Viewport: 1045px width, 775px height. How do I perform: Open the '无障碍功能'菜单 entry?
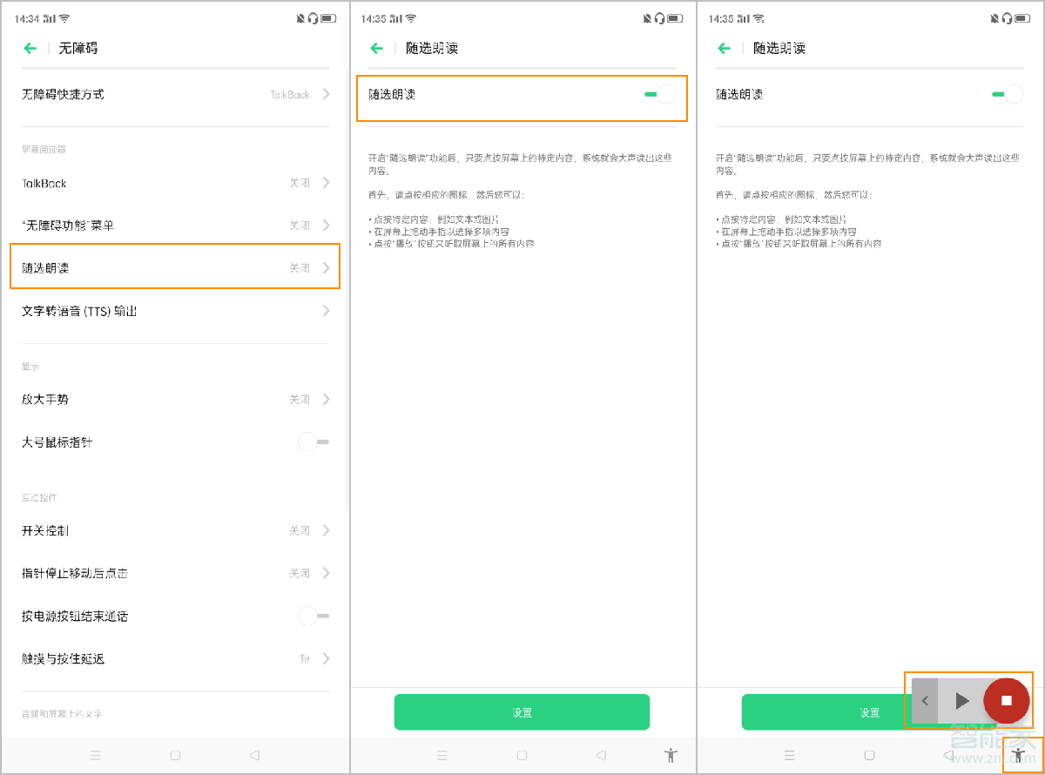coord(174,225)
